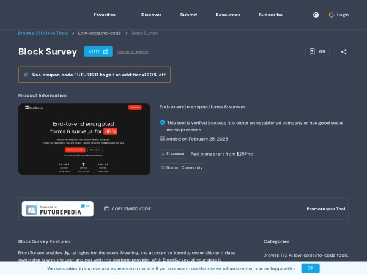Click the Discord Community tag
The height and width of the screenshot is (275, 367).
[182, 168]
